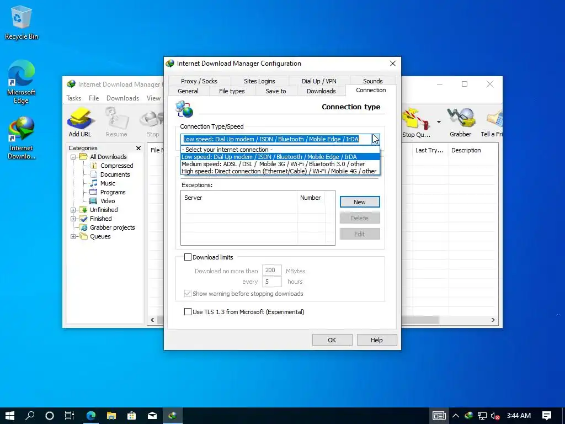Open Recycle Bin desktop icon
Viewport: 565px width, 424px height.
pyautogui.click(x=22, y=23)
